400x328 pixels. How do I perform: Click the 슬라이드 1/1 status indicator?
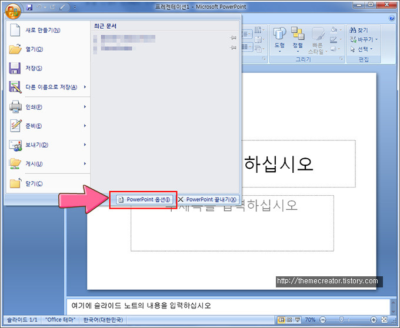[x=22, y=320]
